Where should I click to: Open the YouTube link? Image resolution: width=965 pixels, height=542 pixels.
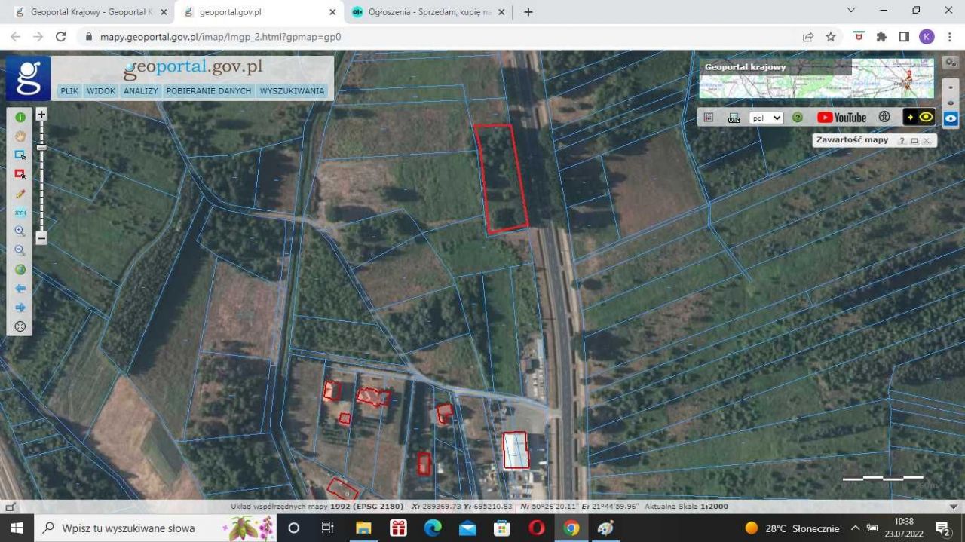(x=842, y=118)
